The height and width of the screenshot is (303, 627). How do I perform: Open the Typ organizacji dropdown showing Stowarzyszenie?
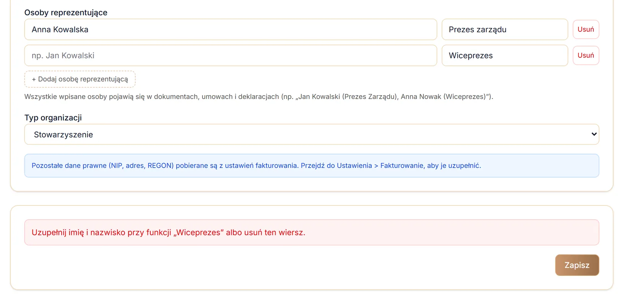point(312,134)
